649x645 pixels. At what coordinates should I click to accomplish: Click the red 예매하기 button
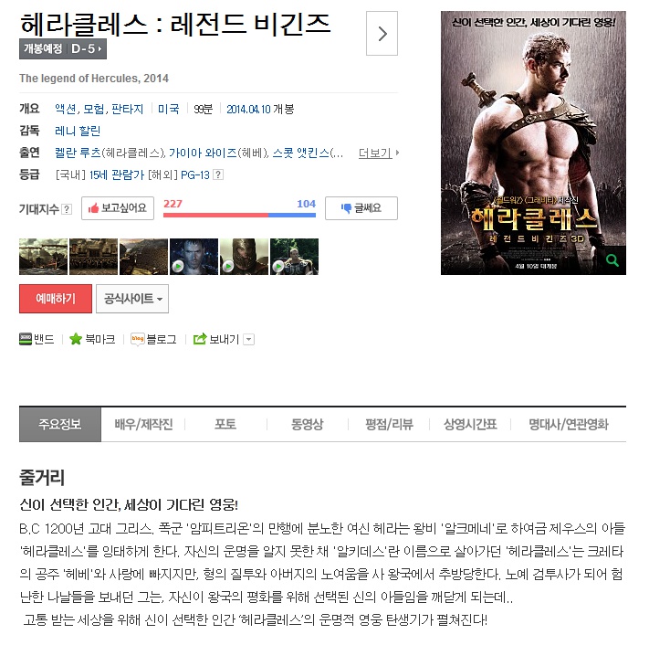(x=56, y=298)
